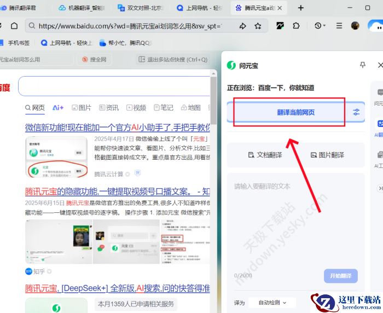This screenshot has height=313, width=383.
Task: Open the extensions puzzle icon
Action: click(296, 25)
